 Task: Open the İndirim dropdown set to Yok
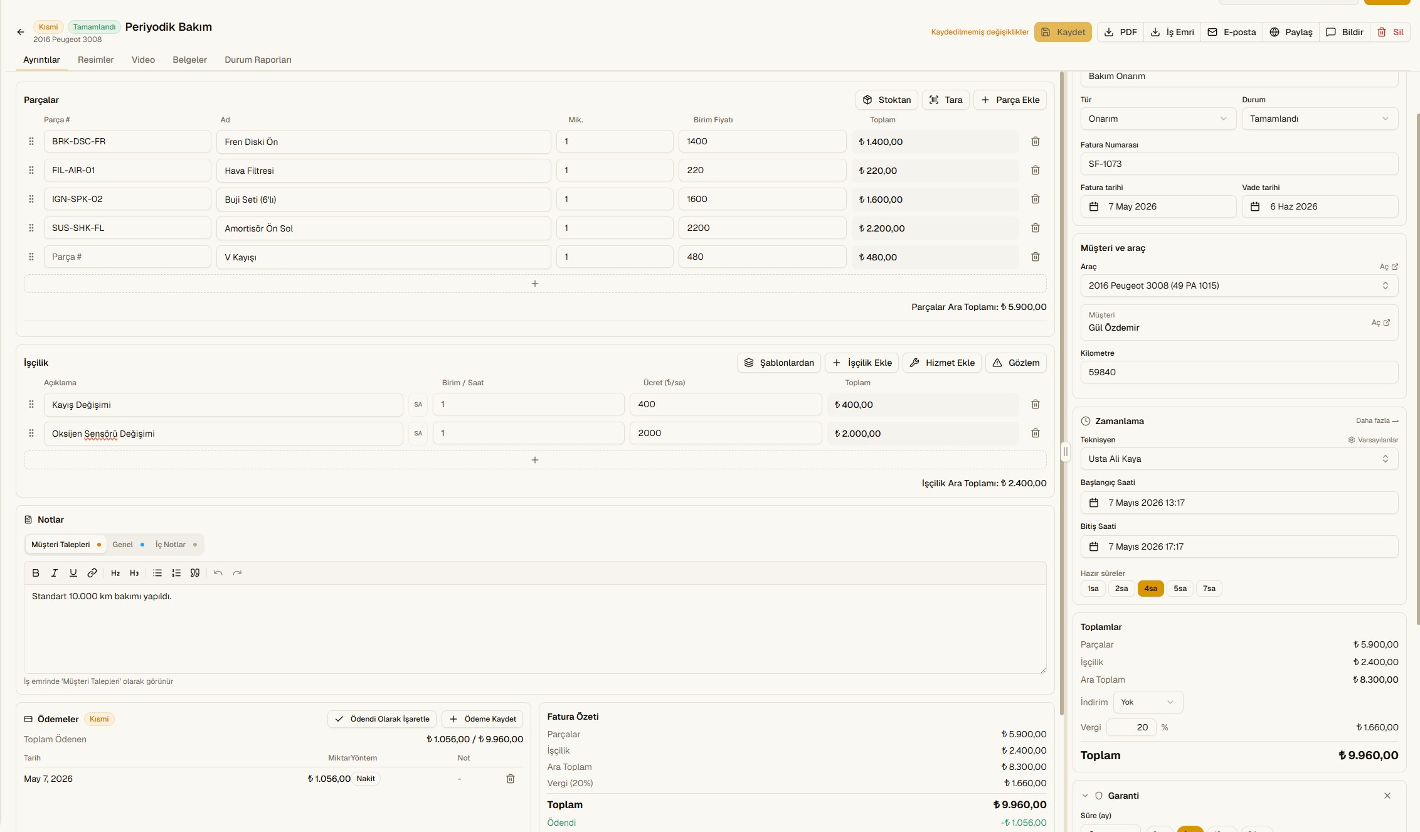click(x=1148, y=702)
